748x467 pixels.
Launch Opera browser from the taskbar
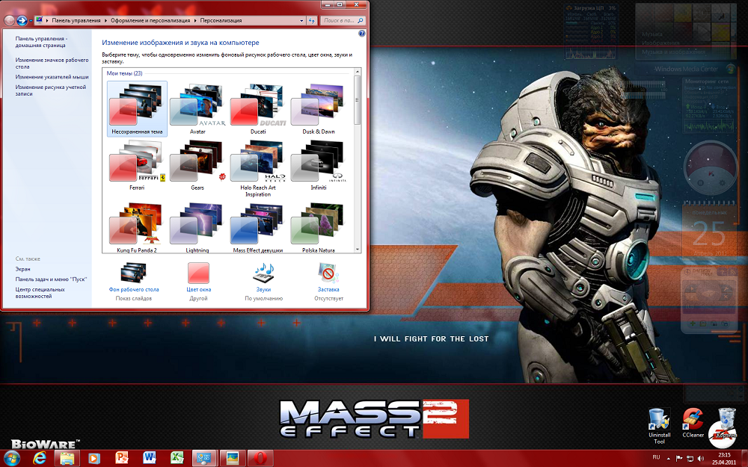coord(260,459)
